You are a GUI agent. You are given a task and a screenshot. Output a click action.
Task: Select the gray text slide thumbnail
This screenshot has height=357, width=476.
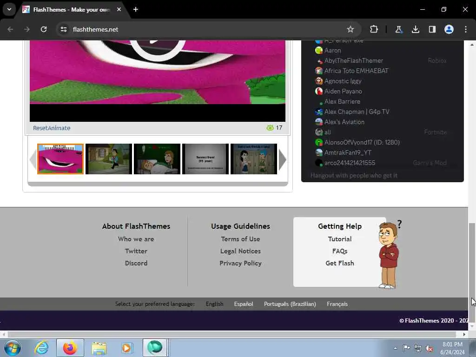click(205, 159)
